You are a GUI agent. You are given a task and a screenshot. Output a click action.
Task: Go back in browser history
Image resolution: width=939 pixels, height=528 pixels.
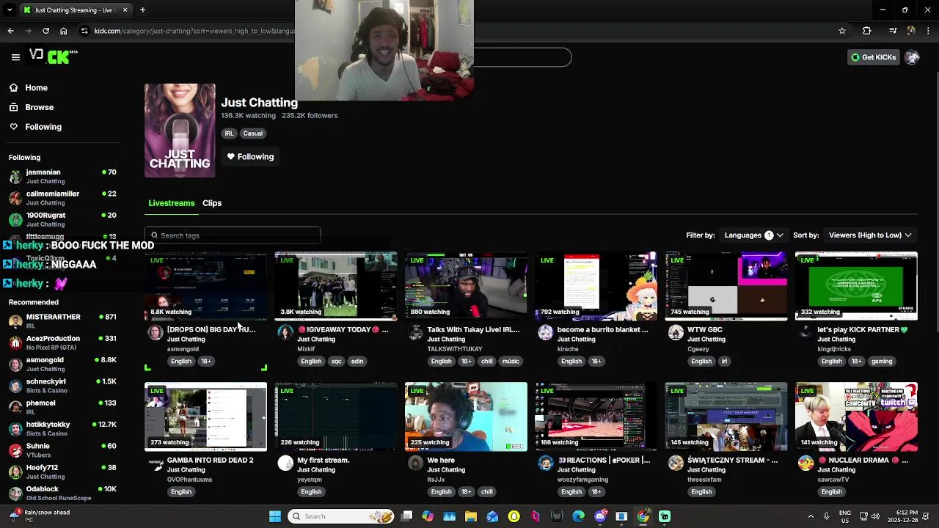(10, 31)
